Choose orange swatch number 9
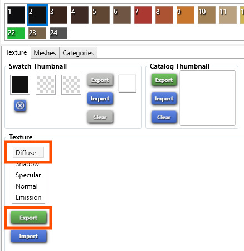The image size is (244, 251). (x=186, y=15)
